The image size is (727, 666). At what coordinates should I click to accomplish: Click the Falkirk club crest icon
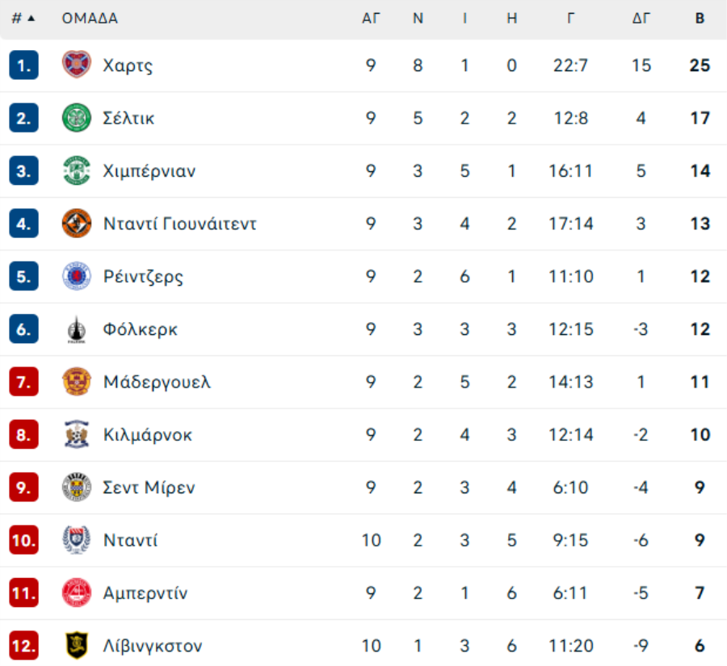coord(77,329)
